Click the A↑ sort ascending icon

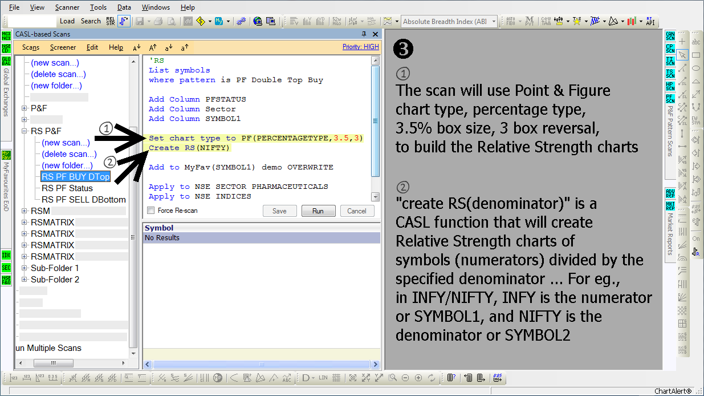click(153, 48)
